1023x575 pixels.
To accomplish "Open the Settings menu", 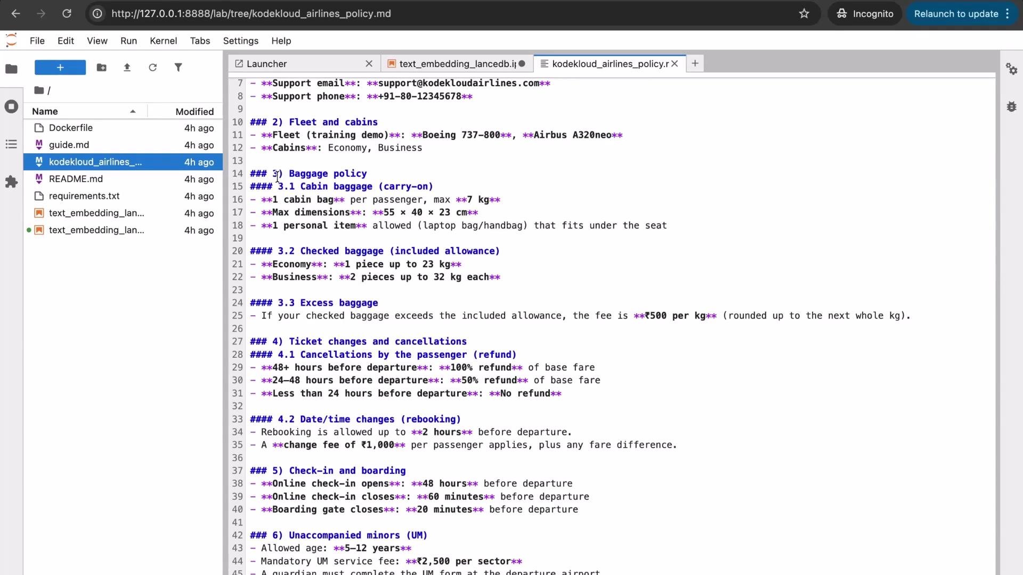I will pyautogui.click(x=240, y=41).
